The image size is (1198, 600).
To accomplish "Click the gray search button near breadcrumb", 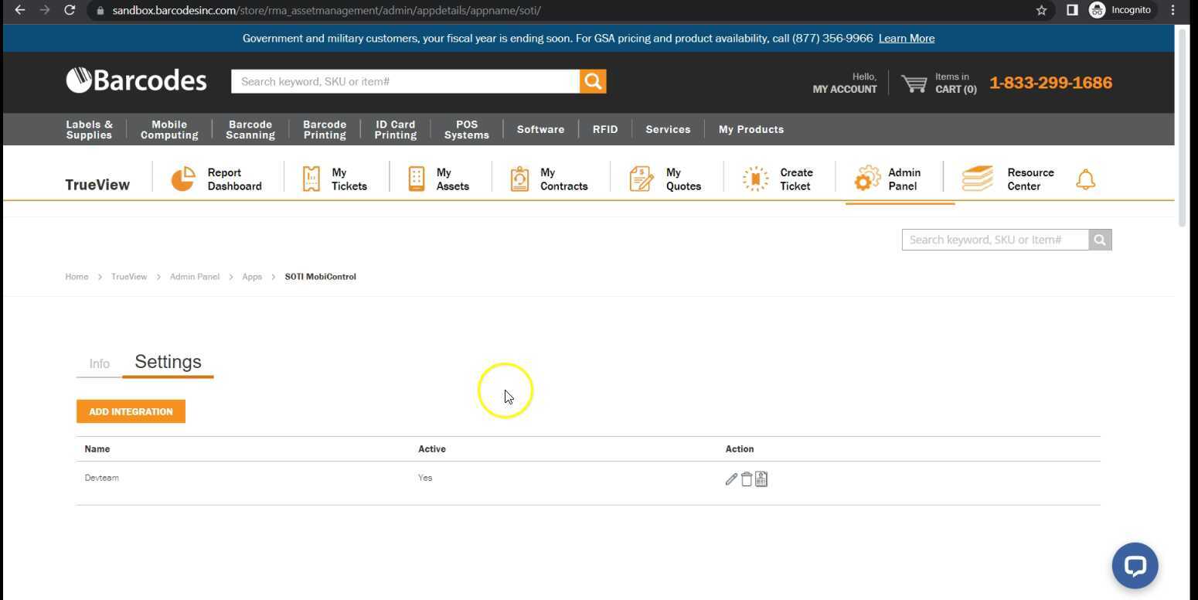I will tap(1100, 240).
